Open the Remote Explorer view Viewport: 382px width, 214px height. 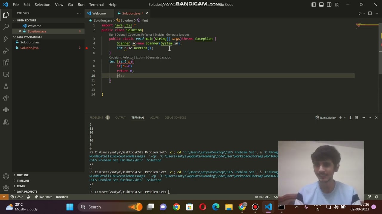point(6,74)
